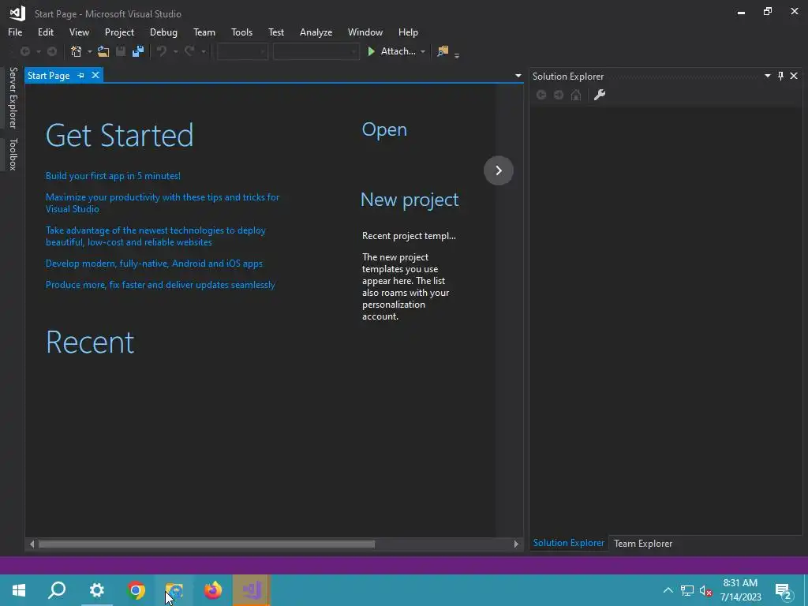Click Solution Explorer Forward icon
808x606 pixels.
tap(559, 95)
